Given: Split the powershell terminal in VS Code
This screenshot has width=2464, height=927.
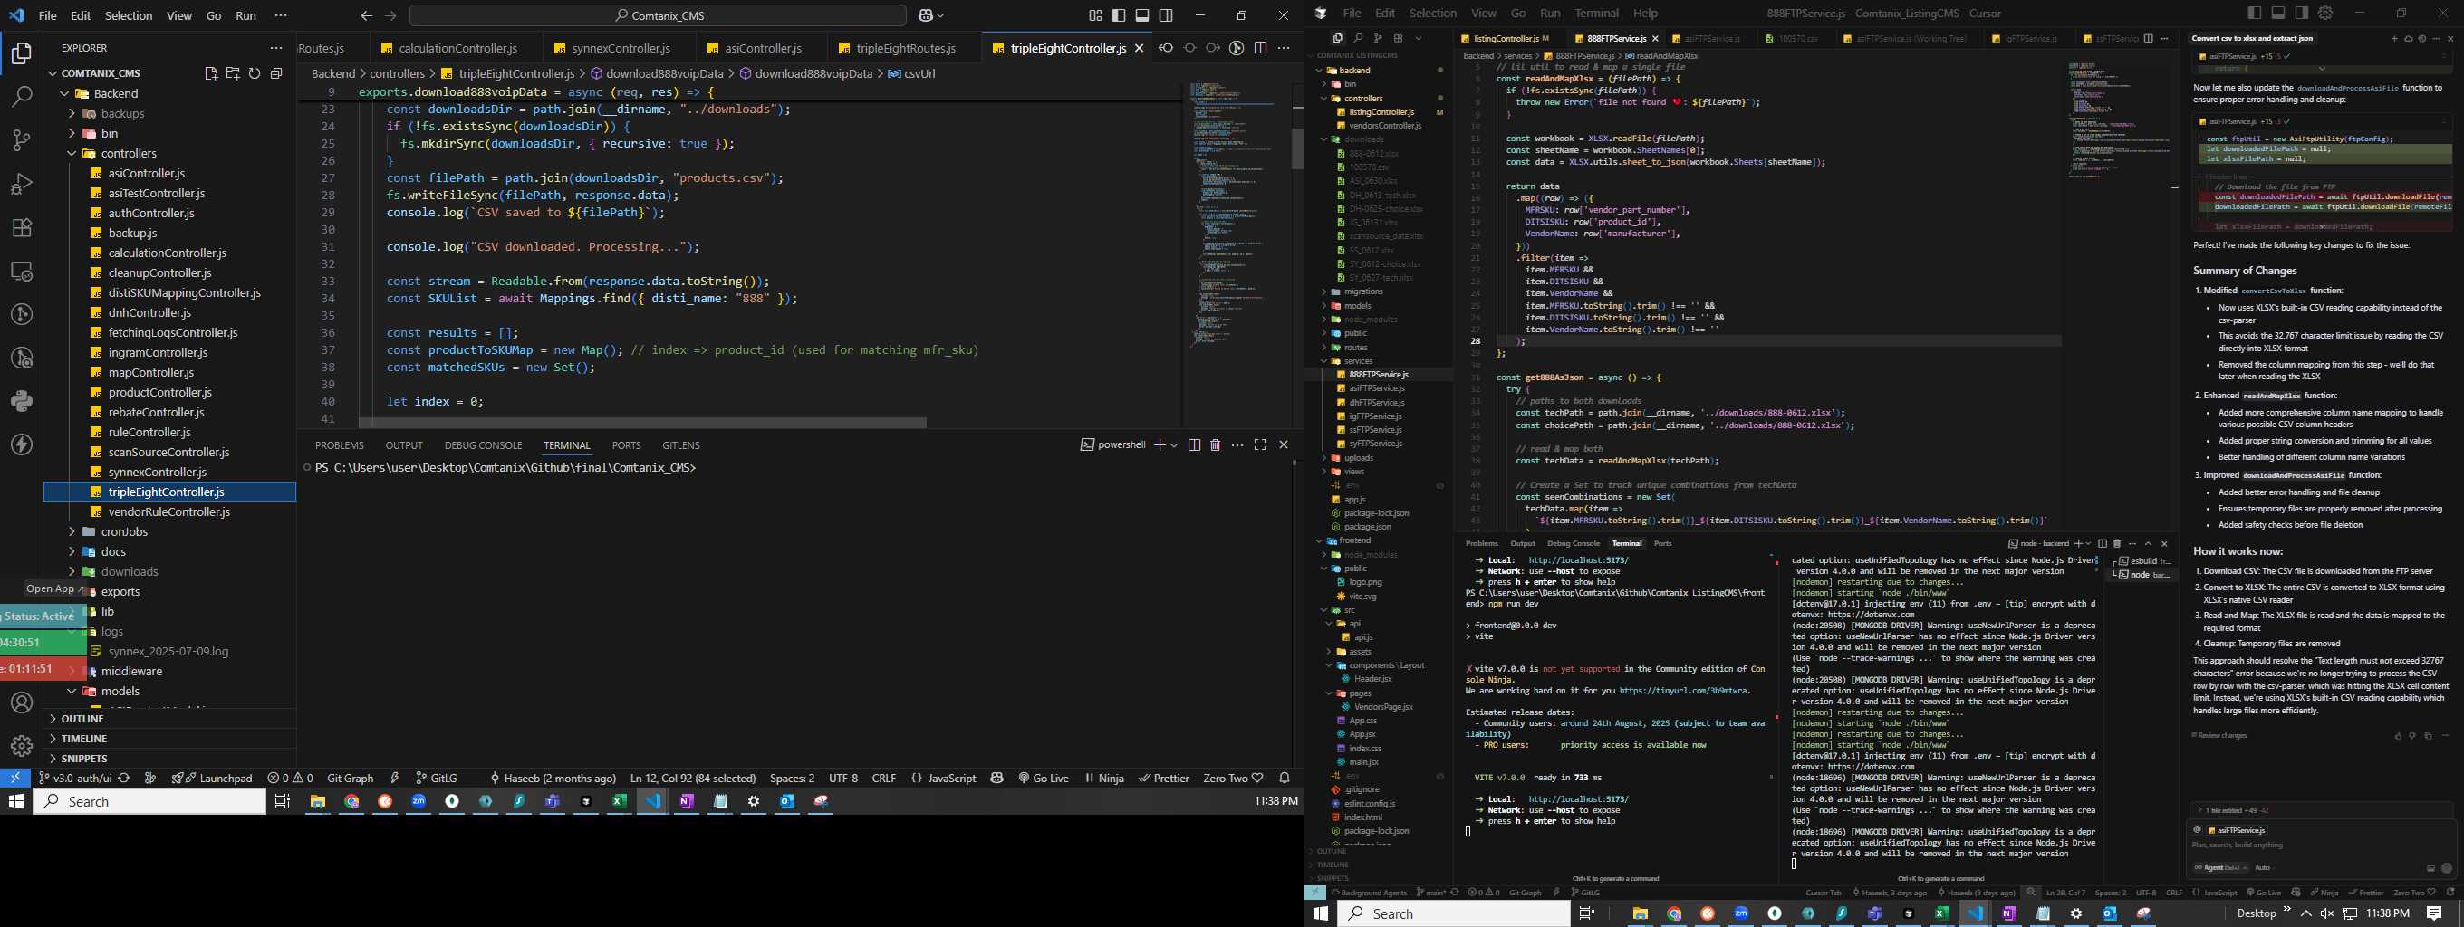Looking at the screenshot, I should pos(1194,445).
